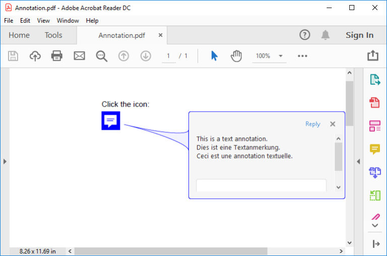
Task: Open the Window menu
Action: click(68, 21)
